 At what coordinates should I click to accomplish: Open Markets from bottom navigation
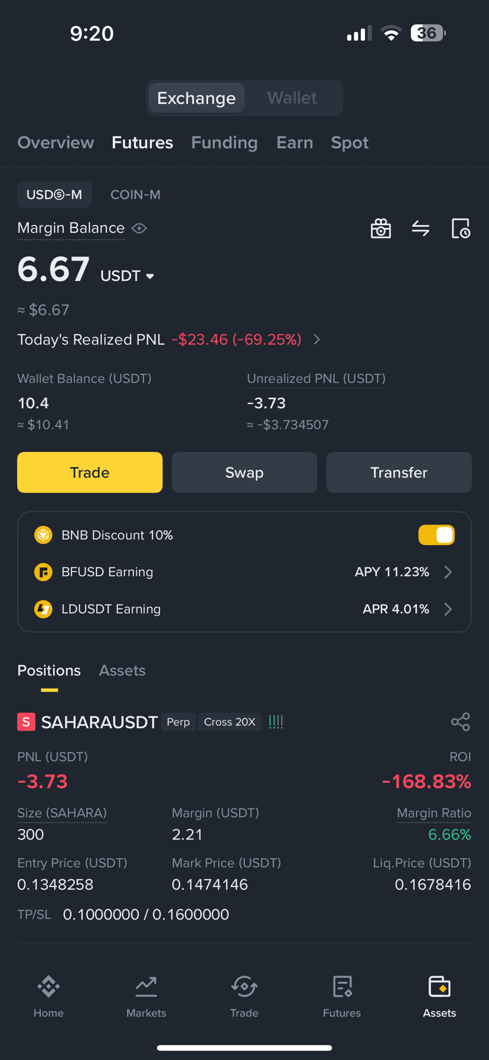pyautogui.click(x=146, y=997)
